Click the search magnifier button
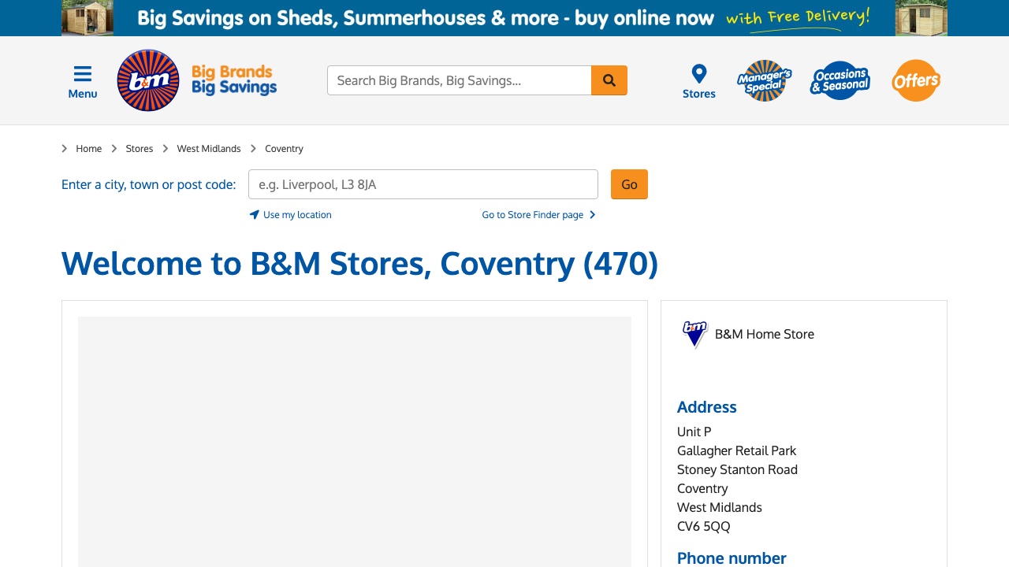Image resolution: width=1009 pixels, height=567 pixels. [609, 80]
